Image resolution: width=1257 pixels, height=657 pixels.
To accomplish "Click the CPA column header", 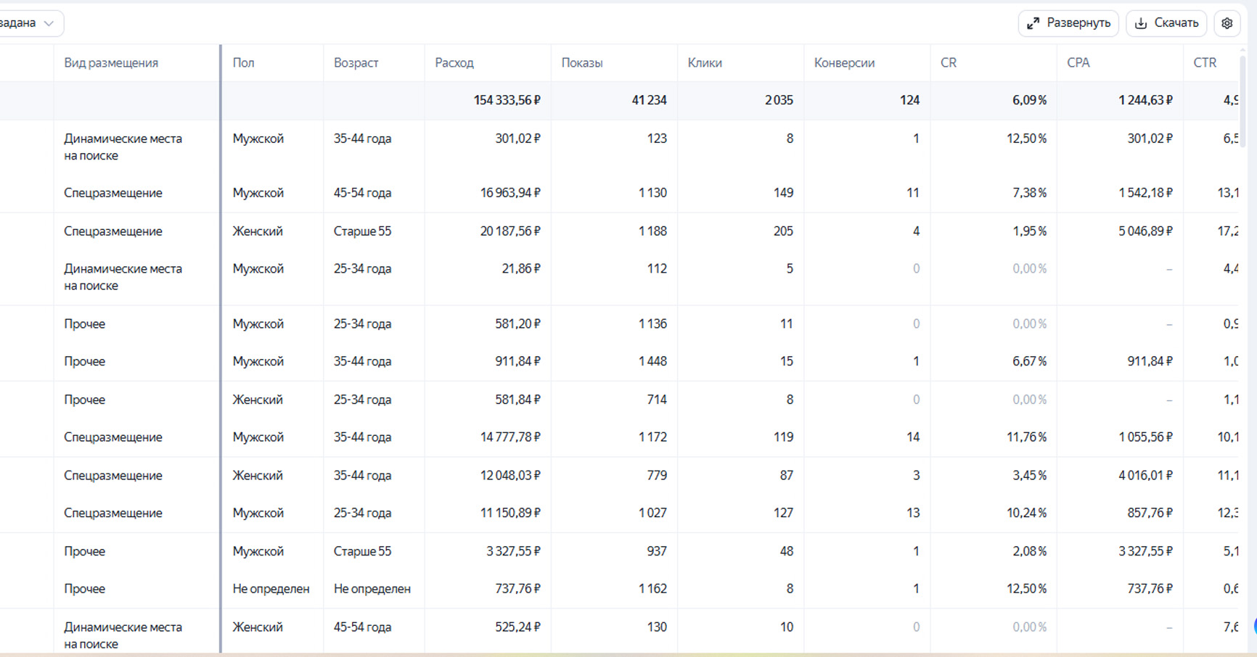I will [1078, 63].
